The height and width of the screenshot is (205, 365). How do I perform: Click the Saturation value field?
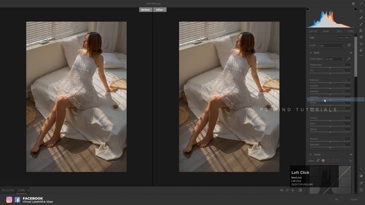point(347,145)
